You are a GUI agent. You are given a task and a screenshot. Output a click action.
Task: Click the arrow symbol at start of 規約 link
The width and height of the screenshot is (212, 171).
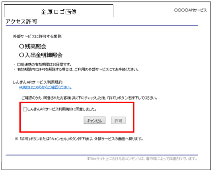pos(21,87)
